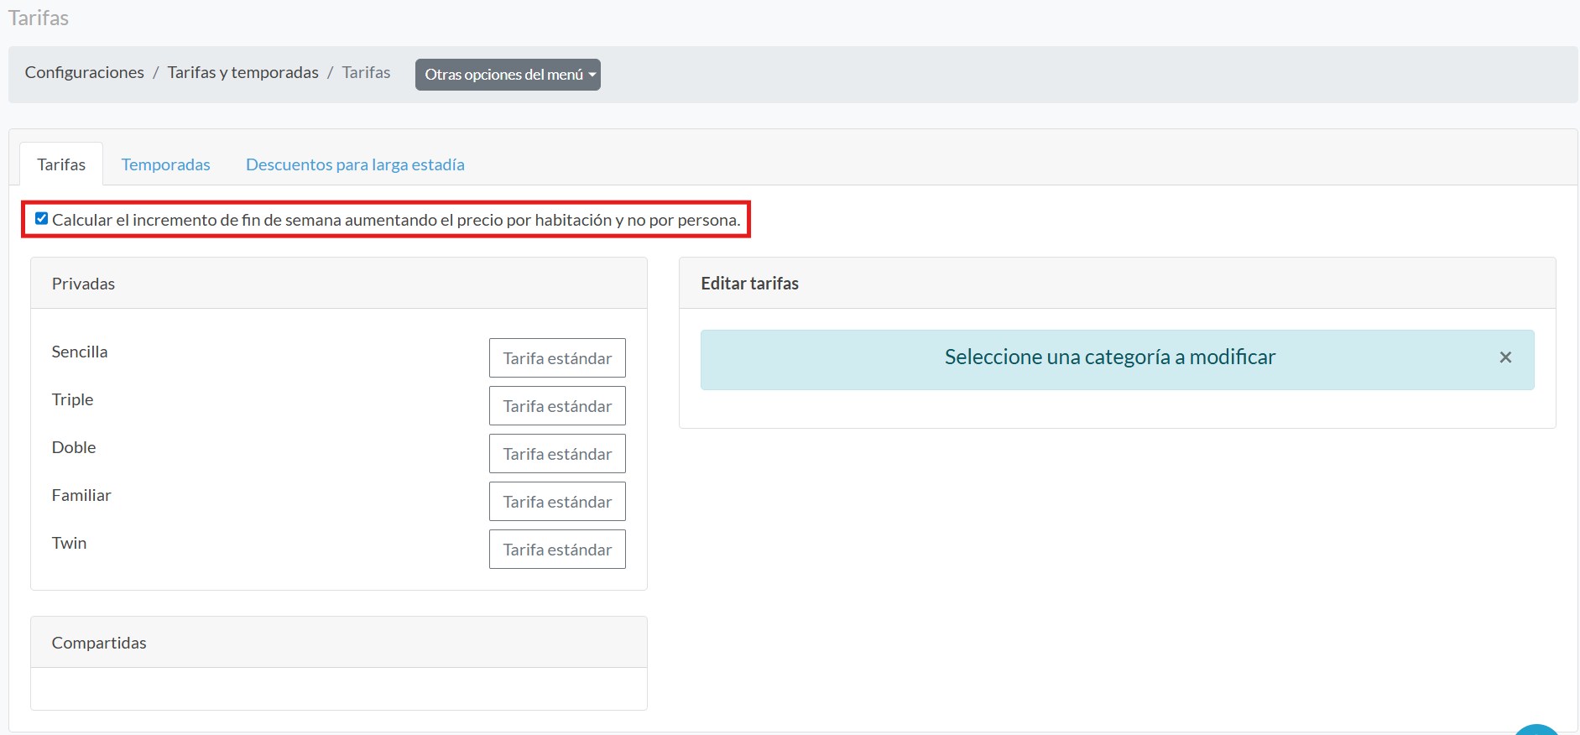Click the Tarifas breadcrumb item
Image resolution: width=1580 pixels, height=735 pixels.
pos(366,72)
